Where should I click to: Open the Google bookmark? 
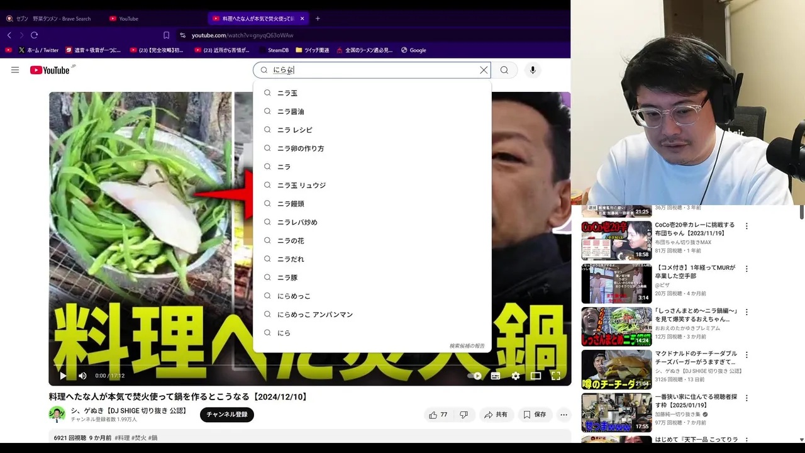pyautogui.click(x=414, y=50)
